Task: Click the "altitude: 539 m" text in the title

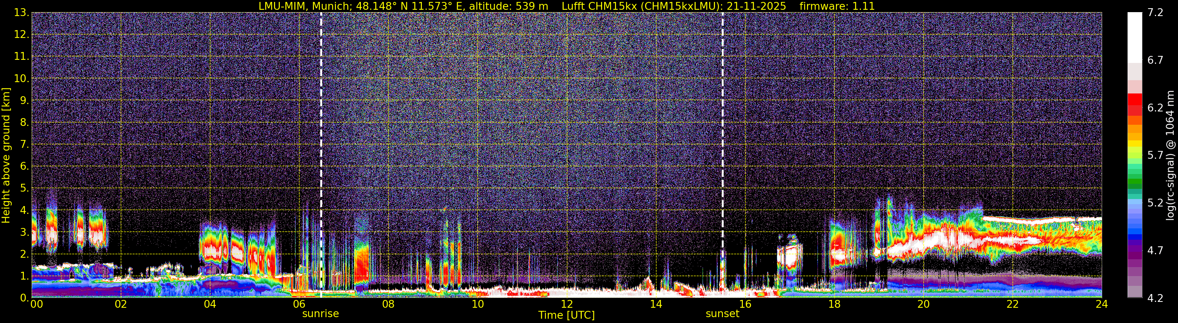Action: (509, 6)
